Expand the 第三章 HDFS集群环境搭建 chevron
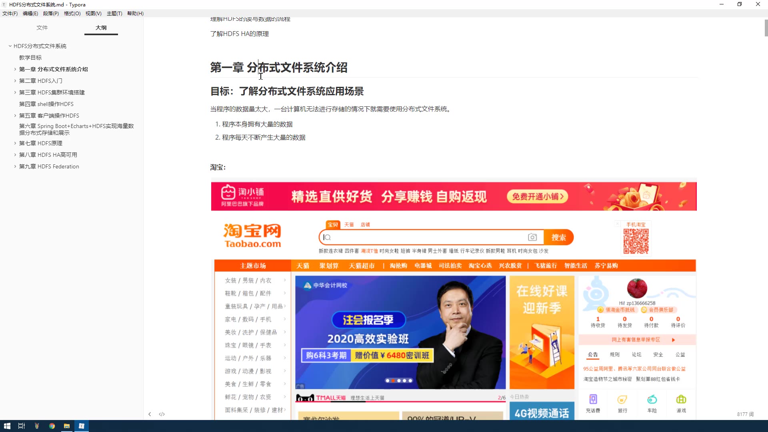 (x=15, y=92)
